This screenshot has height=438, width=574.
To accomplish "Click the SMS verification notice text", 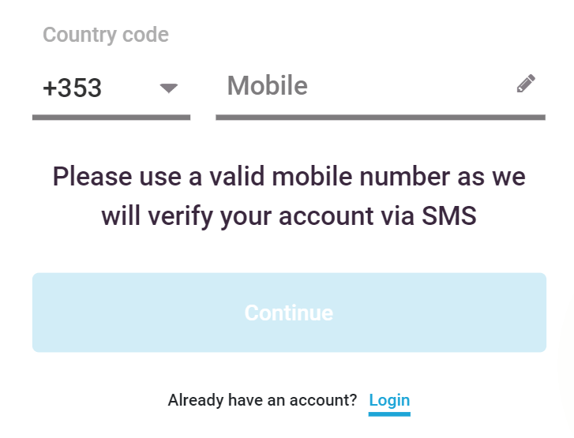I will pos(289,197).
